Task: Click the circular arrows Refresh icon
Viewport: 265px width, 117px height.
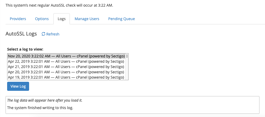Action: (43, 34)
